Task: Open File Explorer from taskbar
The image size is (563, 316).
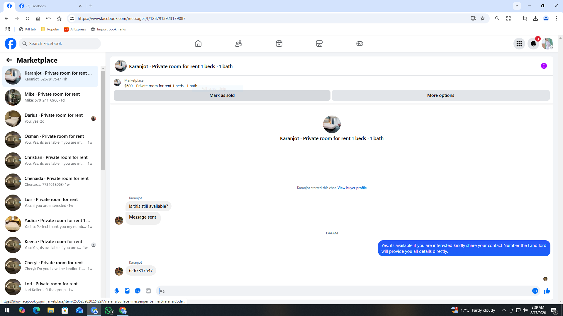Action: pyautogui.click(x=51, y=310)
